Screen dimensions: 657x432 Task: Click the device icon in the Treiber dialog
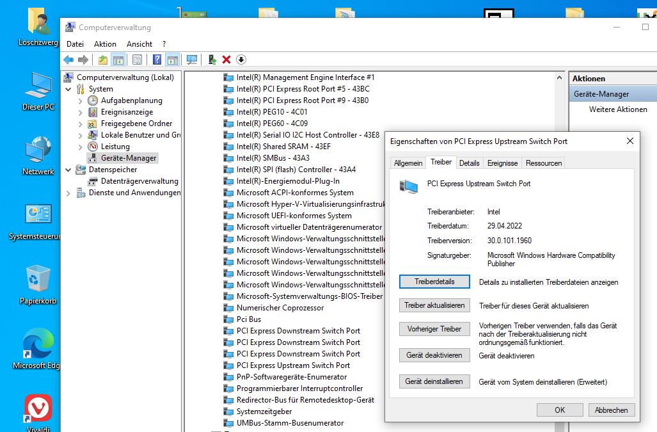coord(409,186)
